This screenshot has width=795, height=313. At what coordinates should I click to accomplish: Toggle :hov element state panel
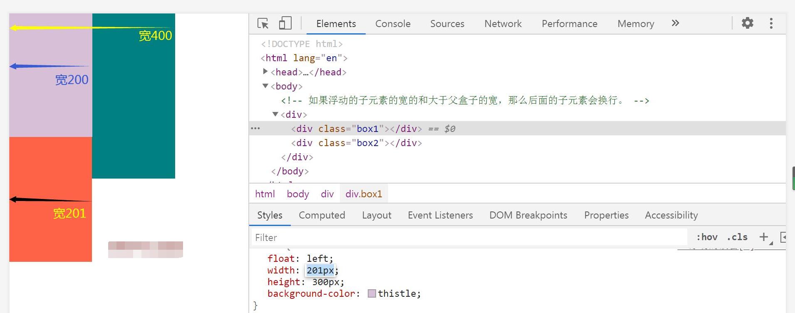[x=707, y=237]
